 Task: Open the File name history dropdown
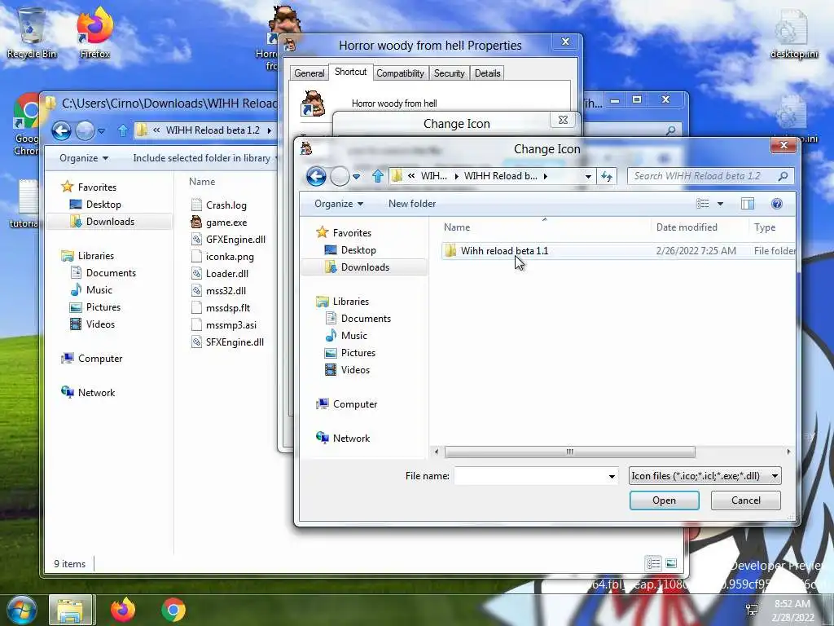[x=612, y=476]
